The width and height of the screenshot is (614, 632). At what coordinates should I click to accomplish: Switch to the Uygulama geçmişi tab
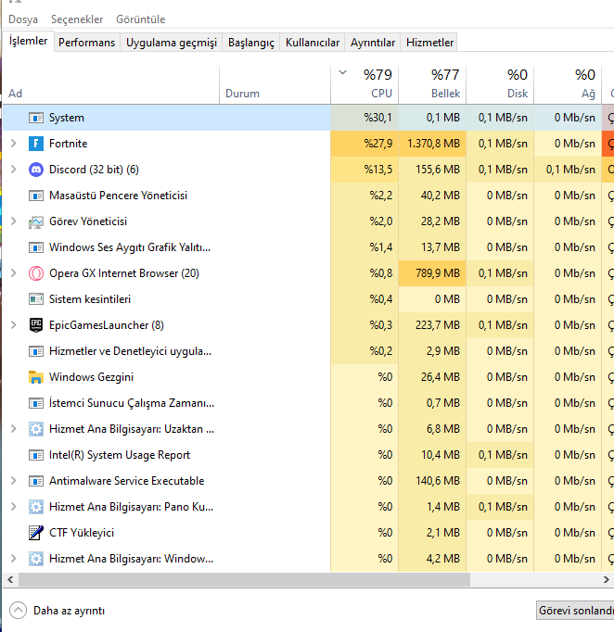tap(172, 43)
